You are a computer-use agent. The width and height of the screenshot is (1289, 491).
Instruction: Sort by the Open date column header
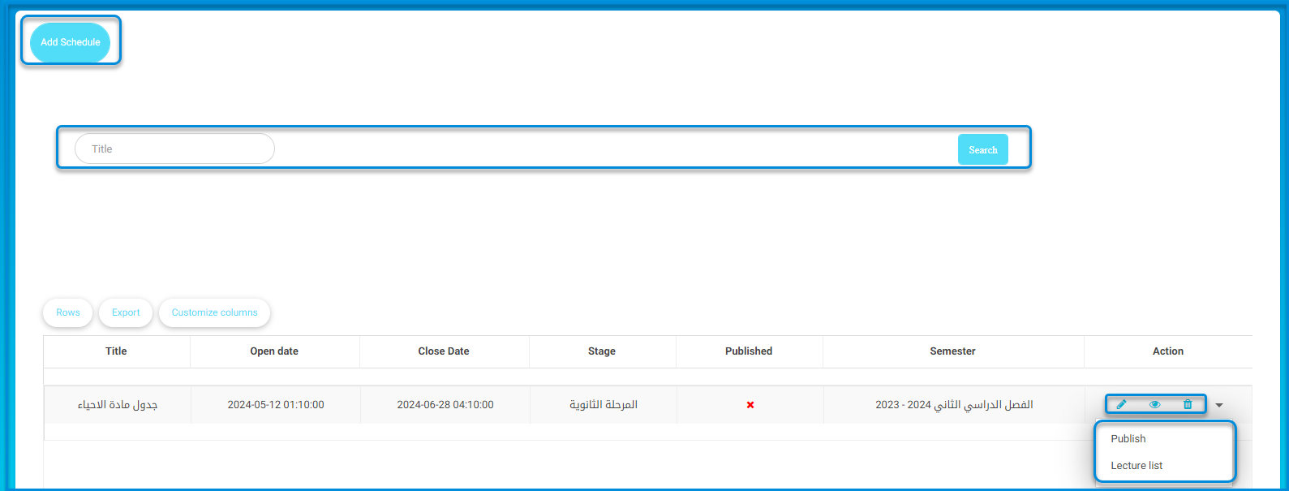click(x=274, y=351)
